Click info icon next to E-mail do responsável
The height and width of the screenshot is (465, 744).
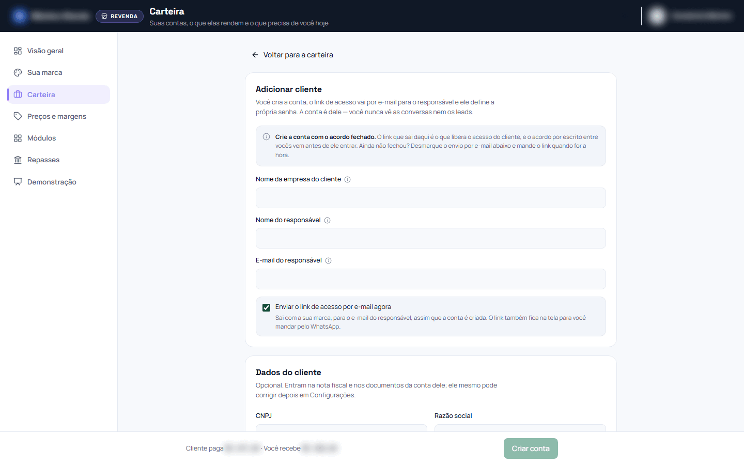(328, 261)
